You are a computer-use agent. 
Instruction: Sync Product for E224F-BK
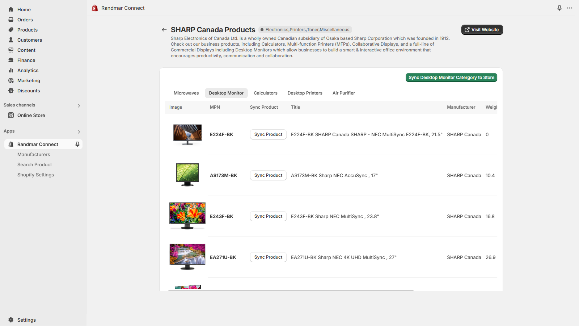click(x=268, y=134)
